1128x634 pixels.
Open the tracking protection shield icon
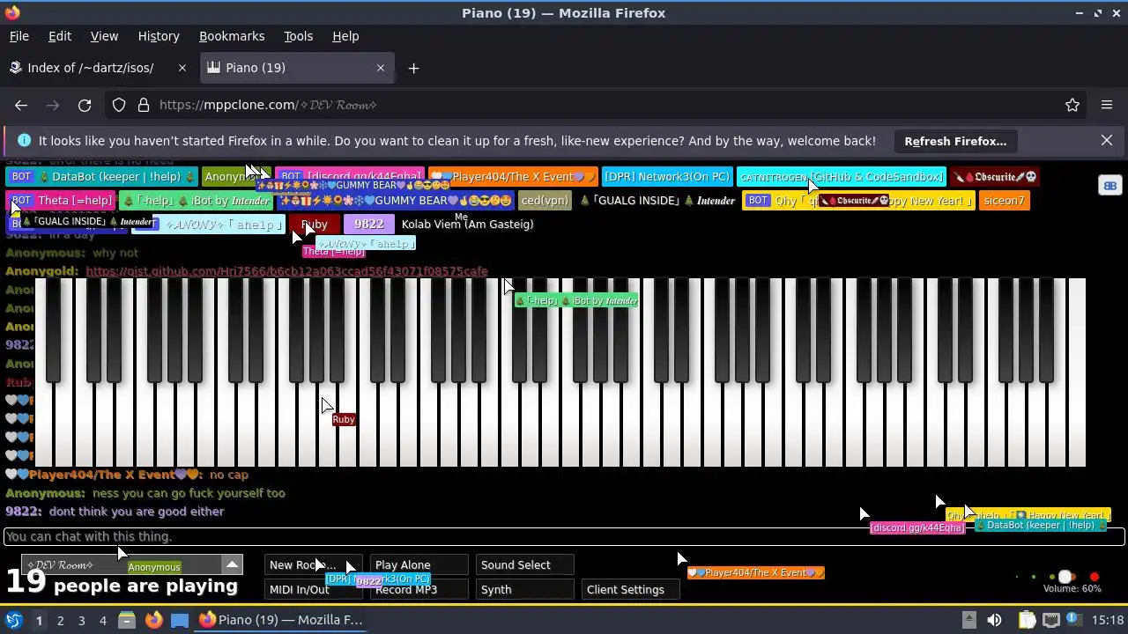[119, 105]
